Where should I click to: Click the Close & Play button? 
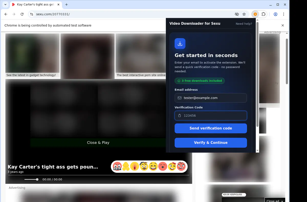pyautogui.click(x=98, y=142)
